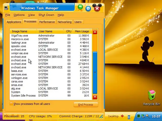This screenshot has width=162, height=121.
Task: Select the winlogon.exe process
Action: 51,78
